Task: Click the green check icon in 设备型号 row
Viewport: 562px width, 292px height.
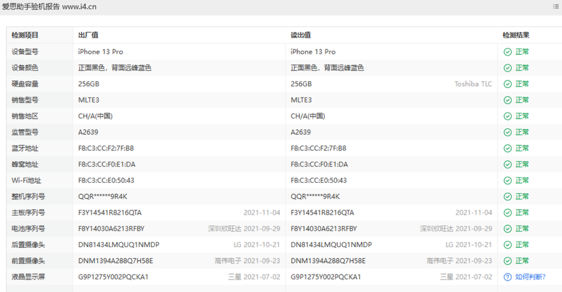Action: 508,52
